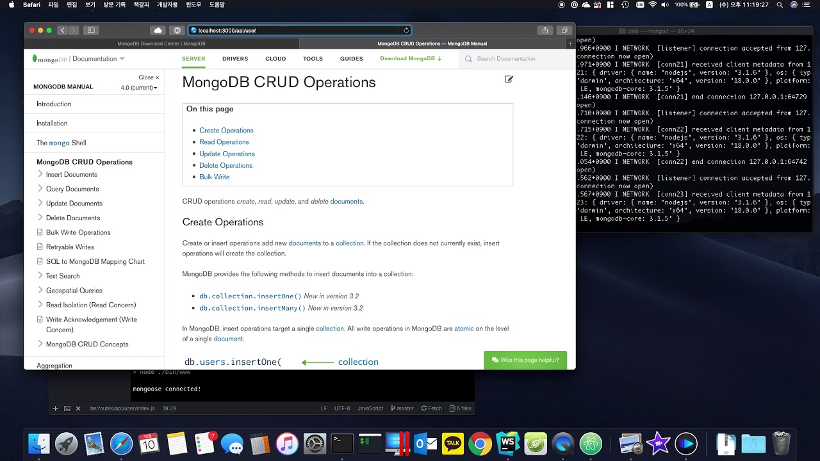
Task: Open SQL to MongoDB Mapping Chart
Action: pos(95,261)
